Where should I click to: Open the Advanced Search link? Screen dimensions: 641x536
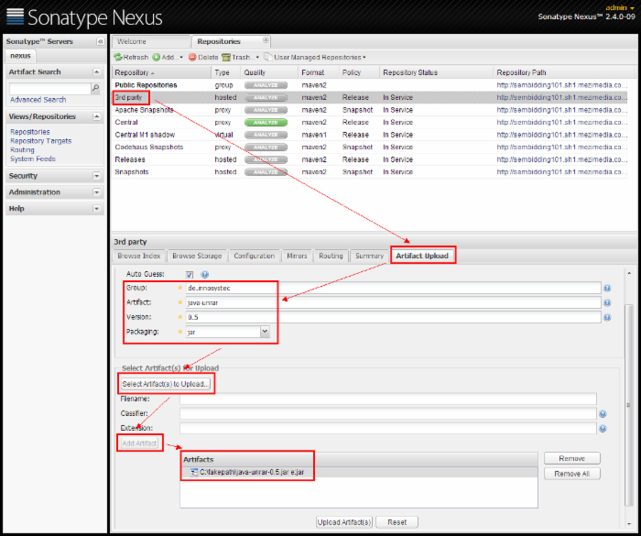tap(38, 100)
